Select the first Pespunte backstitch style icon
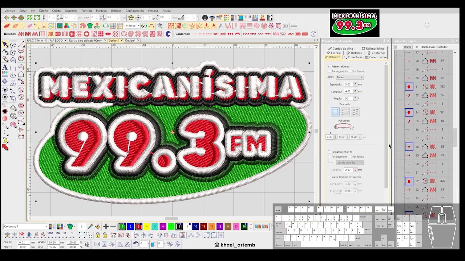The image size is (465, 261). click(x=335, y=112)
